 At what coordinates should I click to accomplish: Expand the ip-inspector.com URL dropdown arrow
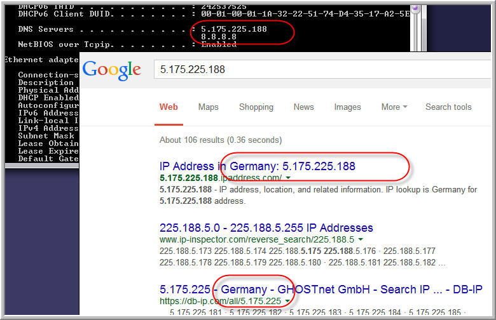(x=361, y=239)
